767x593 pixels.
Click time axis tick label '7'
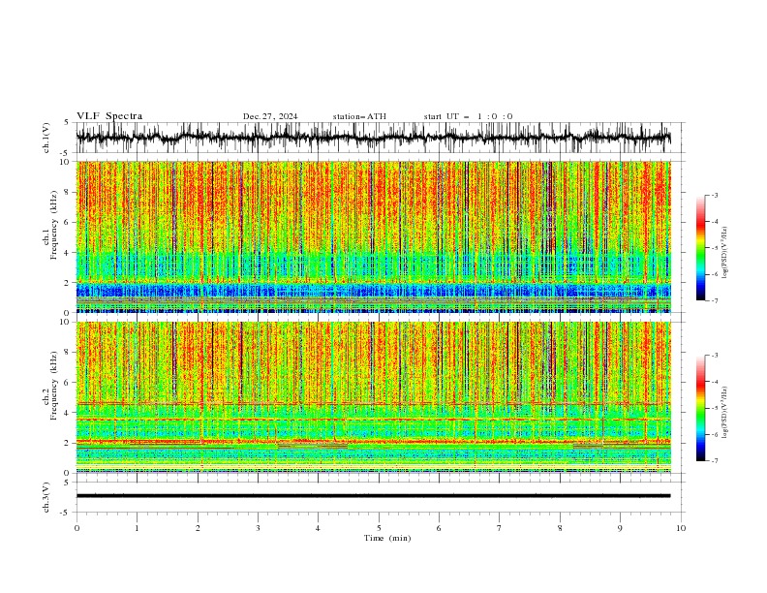pyautogui.click(x=500, y=528)
